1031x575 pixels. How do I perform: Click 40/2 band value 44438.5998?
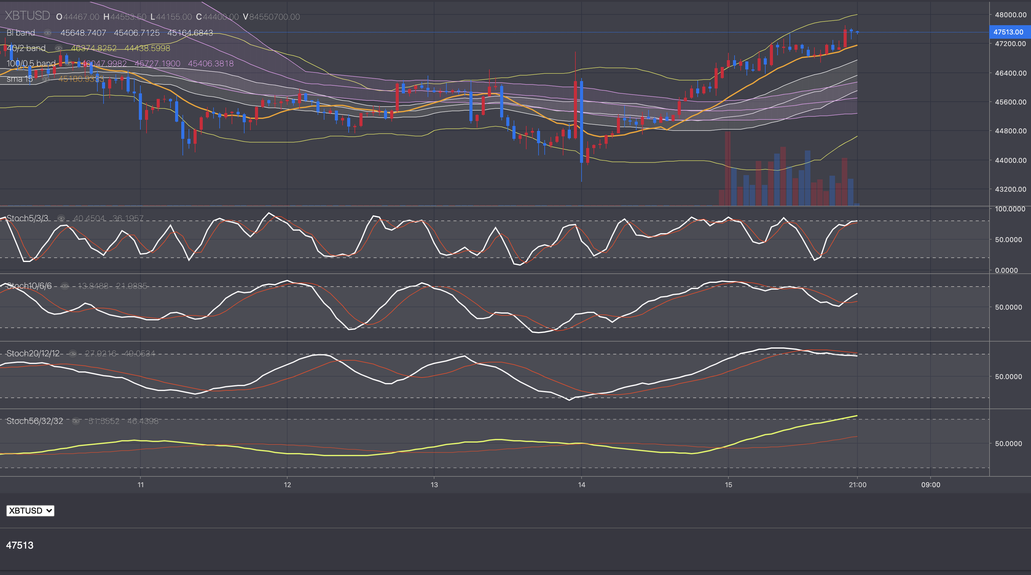point(147,49)
